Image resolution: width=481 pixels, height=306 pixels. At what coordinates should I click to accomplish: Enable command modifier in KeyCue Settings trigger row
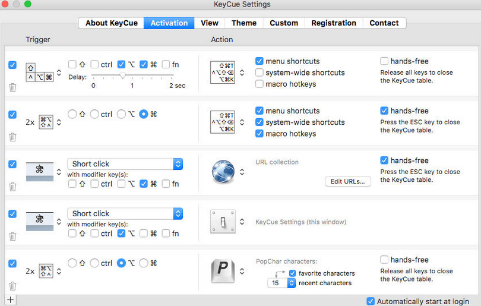[144, 234]
